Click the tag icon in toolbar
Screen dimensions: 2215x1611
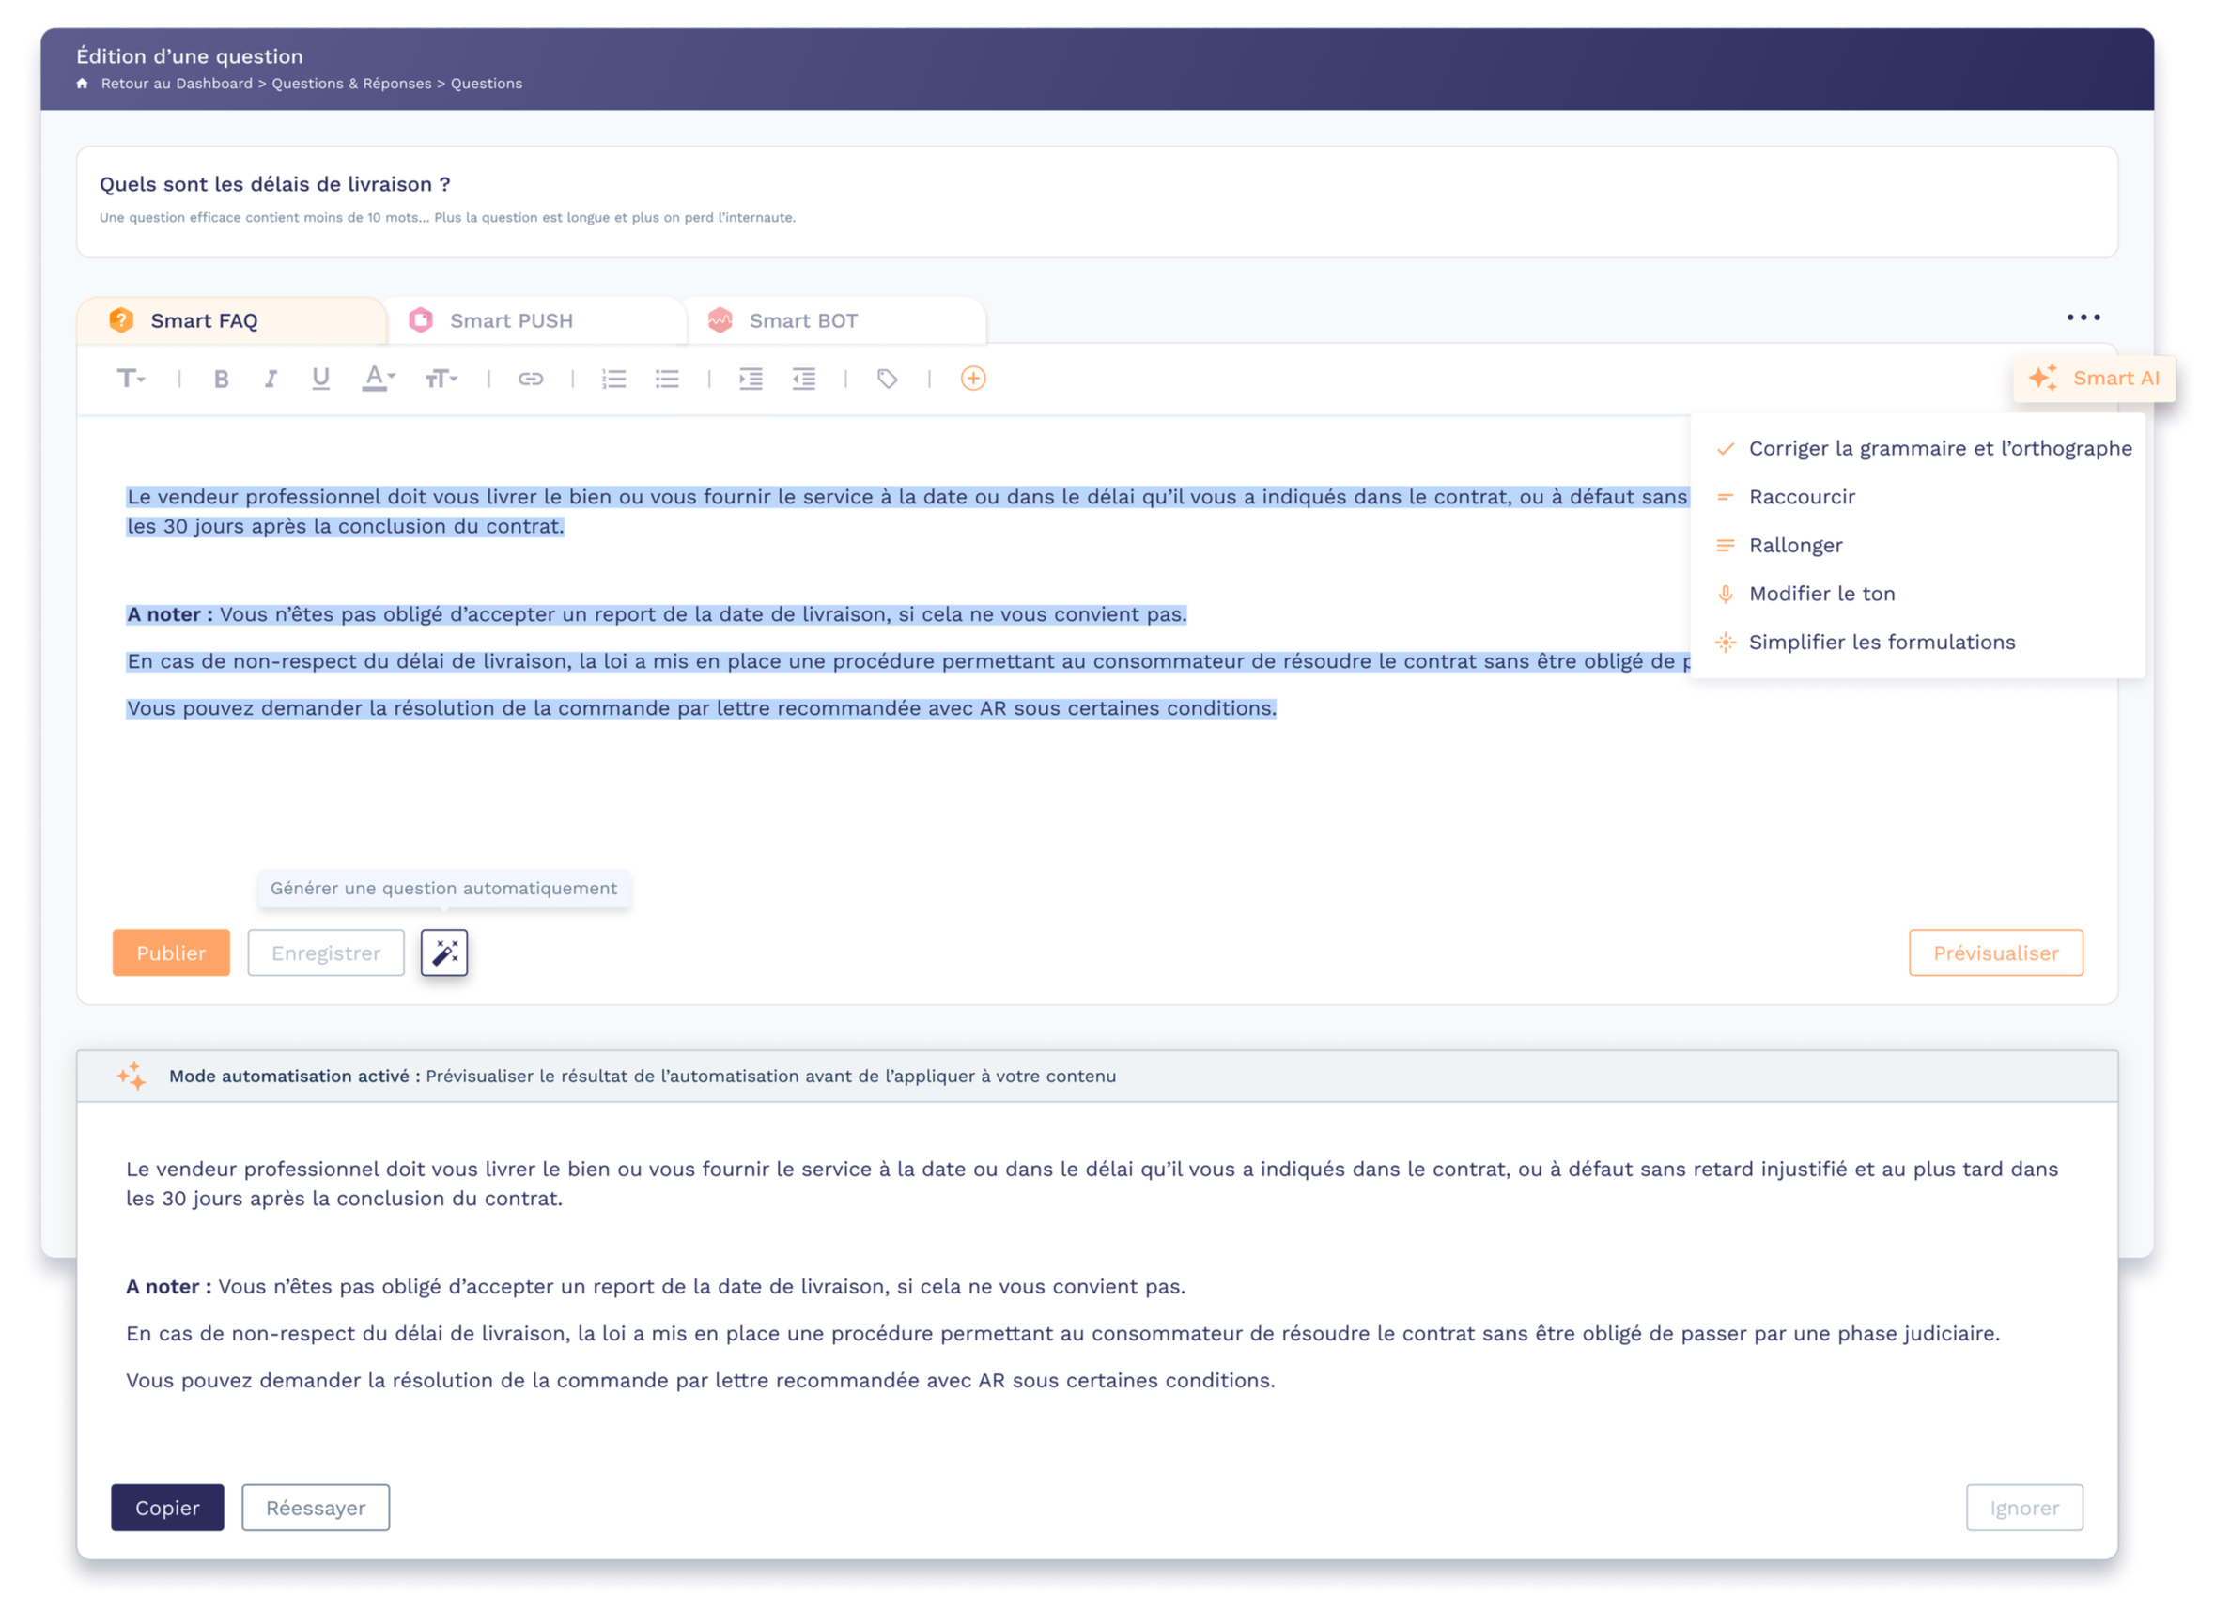pos(887,379)
